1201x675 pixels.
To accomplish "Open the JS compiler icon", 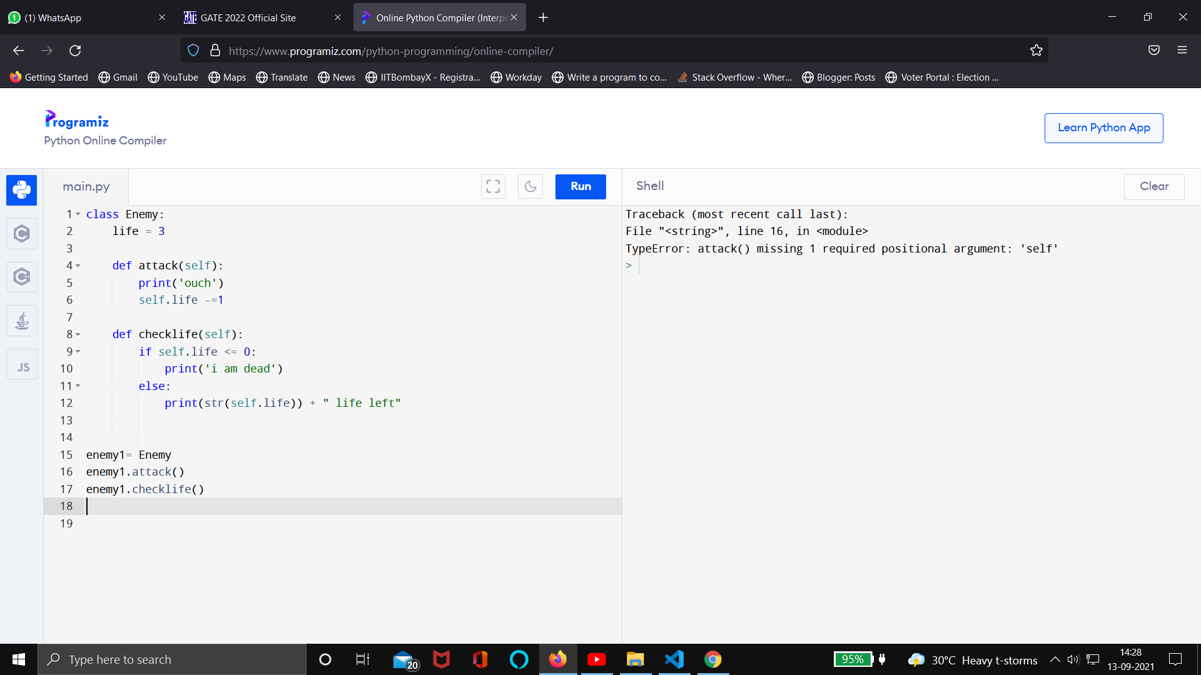I will 21,364.
